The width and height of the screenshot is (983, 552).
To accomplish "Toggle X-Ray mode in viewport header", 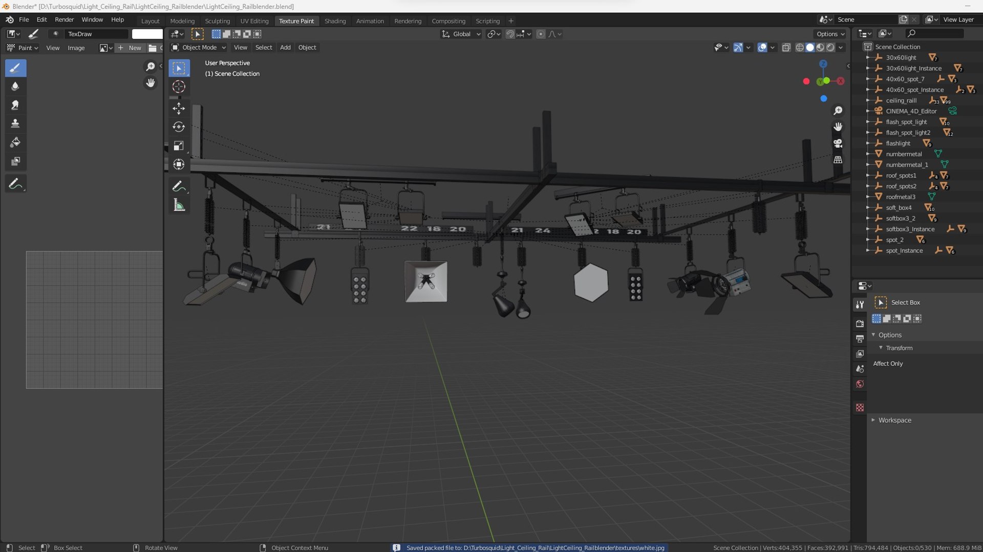I will click(786, 48).
